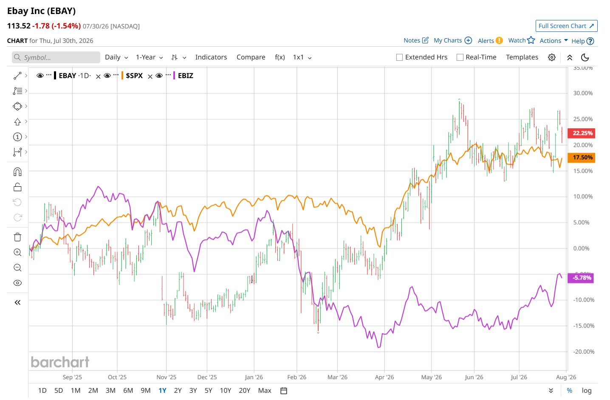Toggle the % percent scale button
This screenshot has height=400, width=610.
point(569,391)
